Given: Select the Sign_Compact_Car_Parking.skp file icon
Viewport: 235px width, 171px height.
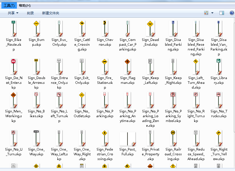Looking at the screenshot, I should pyautogui.click(x=127, y=29).
